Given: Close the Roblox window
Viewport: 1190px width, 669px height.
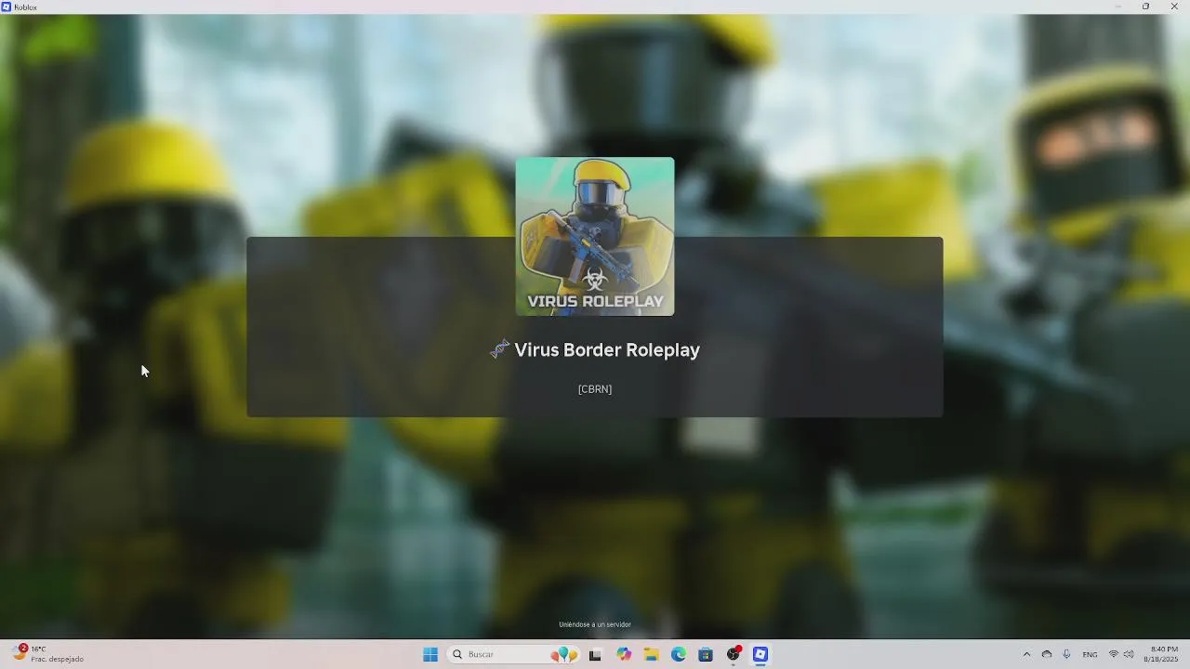Looking at the screenshot, I should click(x=1174, y=7).
